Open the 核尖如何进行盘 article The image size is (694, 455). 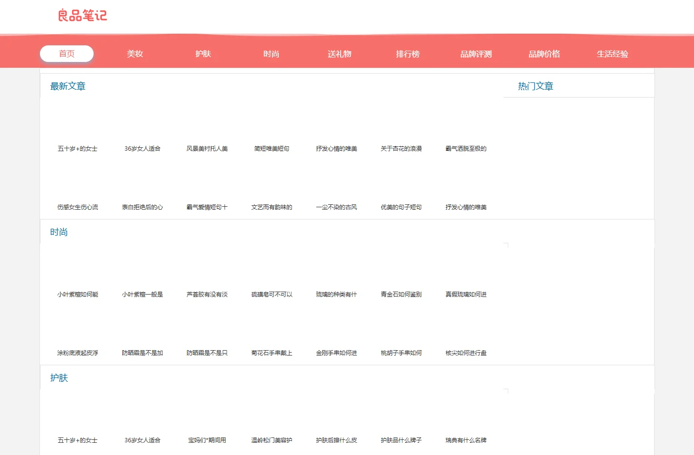pos(466,353)
